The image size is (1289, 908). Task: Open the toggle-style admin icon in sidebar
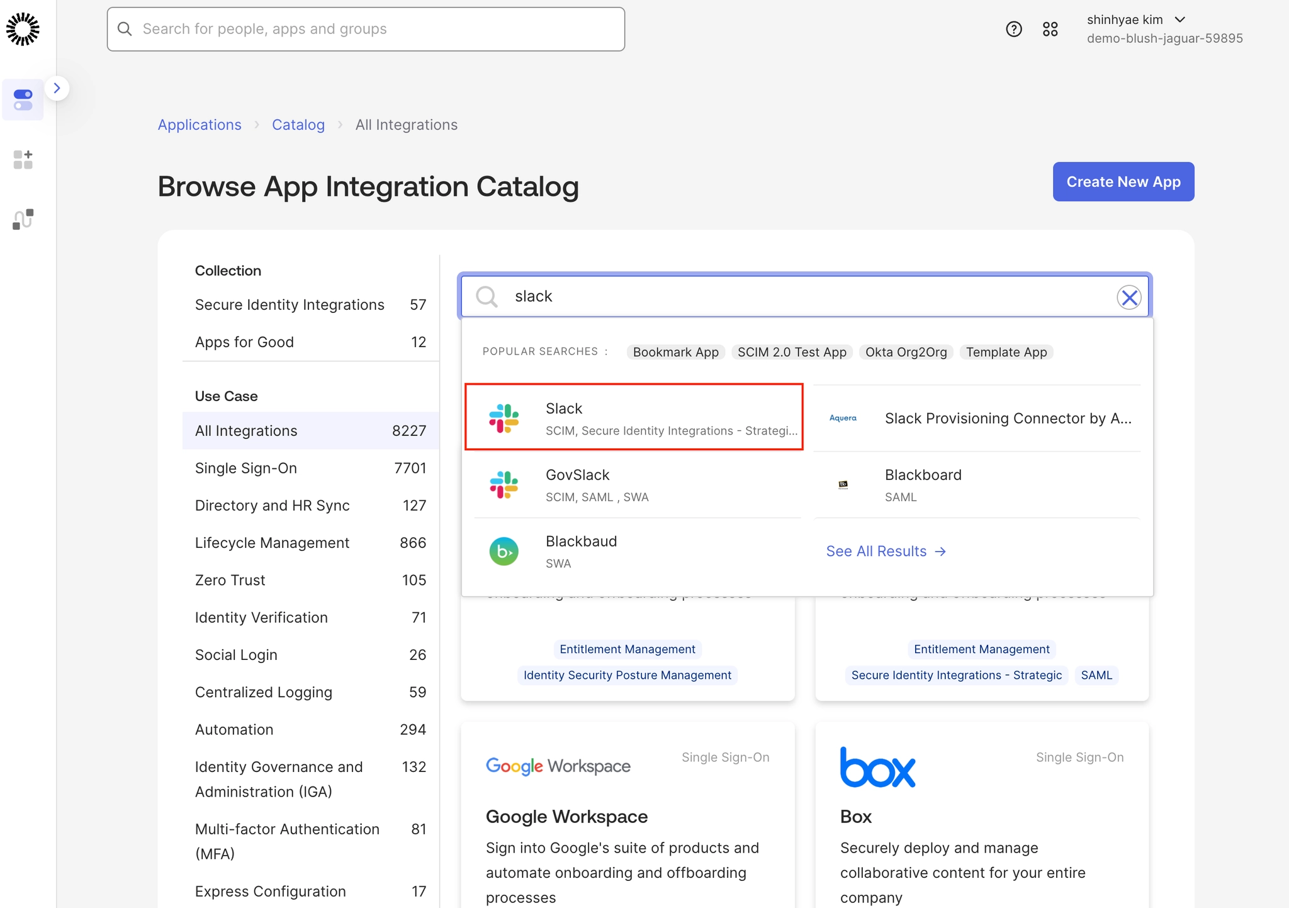coord(23,99)
